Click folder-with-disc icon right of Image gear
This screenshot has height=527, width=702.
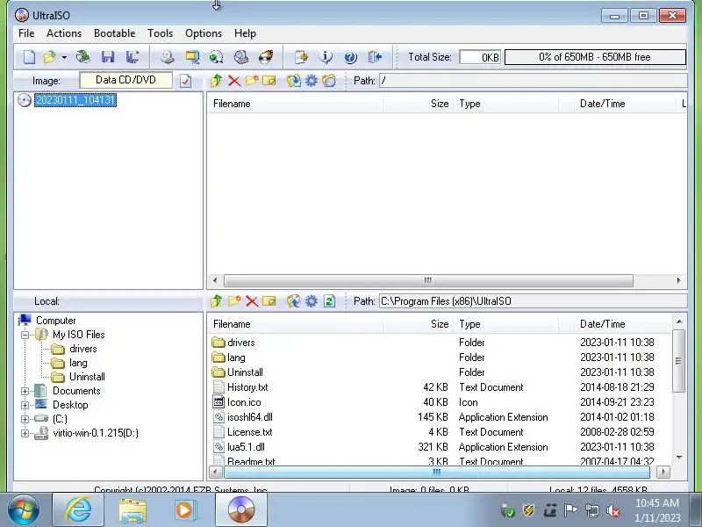pyautogui.click(x=329, y=81)
